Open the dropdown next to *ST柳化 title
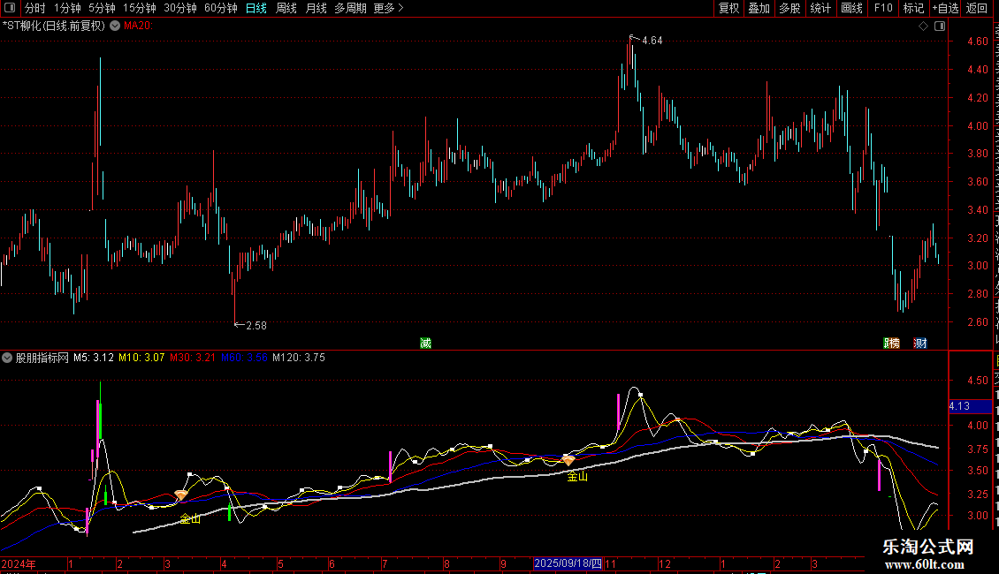Viewport: 999px width, 574px height. 115,26
